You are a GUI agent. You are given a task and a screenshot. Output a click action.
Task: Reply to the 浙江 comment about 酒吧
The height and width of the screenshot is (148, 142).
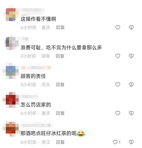(60, 142)
